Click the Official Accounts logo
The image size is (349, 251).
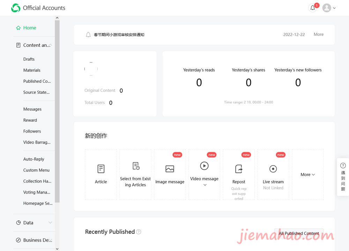pyautogui.click(x=16, y=8)
